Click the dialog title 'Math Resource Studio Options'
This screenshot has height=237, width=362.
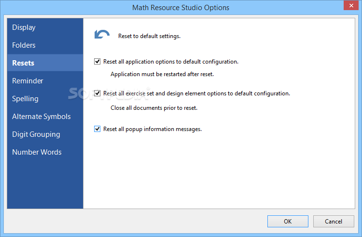click(x=181, y=8)
